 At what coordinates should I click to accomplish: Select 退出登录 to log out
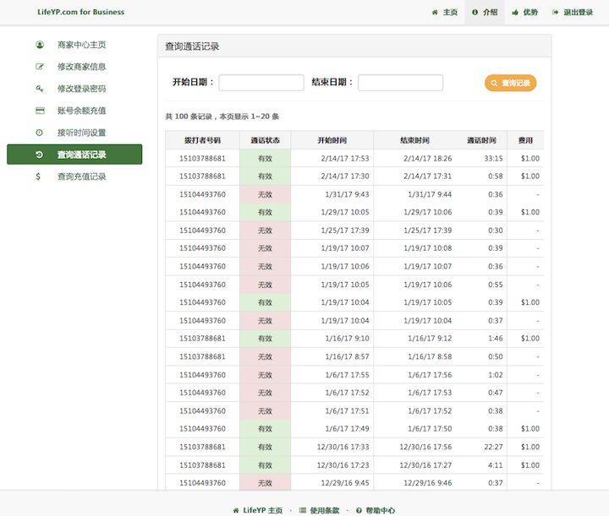[573, 13]
